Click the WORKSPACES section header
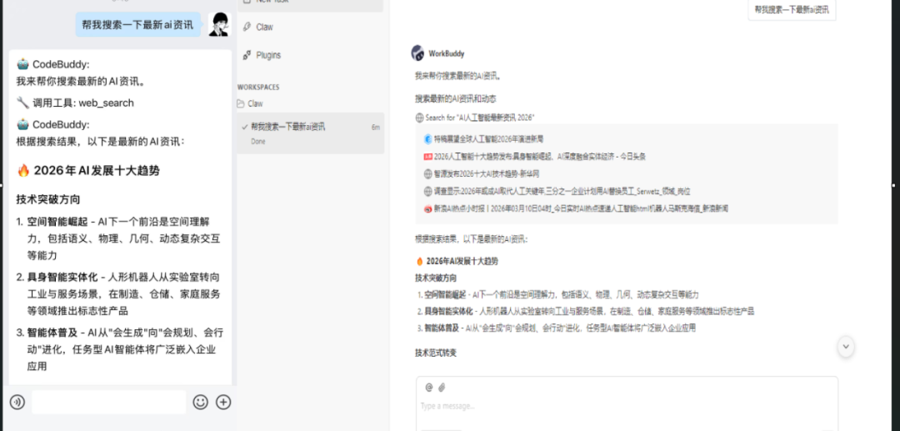 [x=258, y=88]
